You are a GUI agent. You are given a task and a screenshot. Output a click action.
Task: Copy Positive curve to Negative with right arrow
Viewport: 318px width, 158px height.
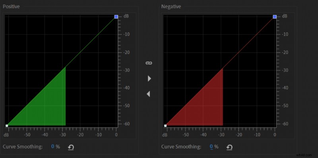click(x=149, y=78)
